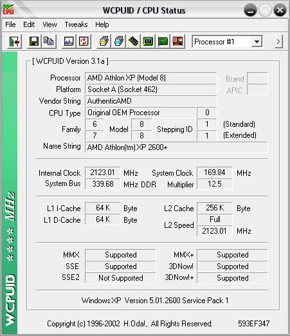Click the Original OEM Processor field
Viewport: 290px width, 336px height.
(140, 113)
